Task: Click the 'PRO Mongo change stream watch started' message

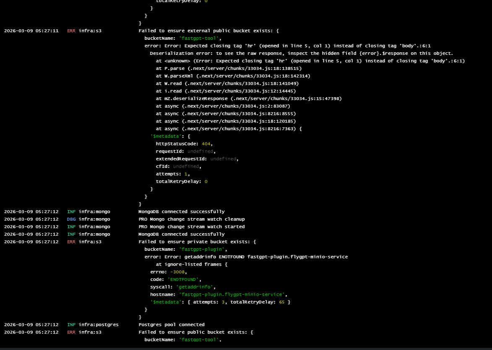Action: (191, 226)
